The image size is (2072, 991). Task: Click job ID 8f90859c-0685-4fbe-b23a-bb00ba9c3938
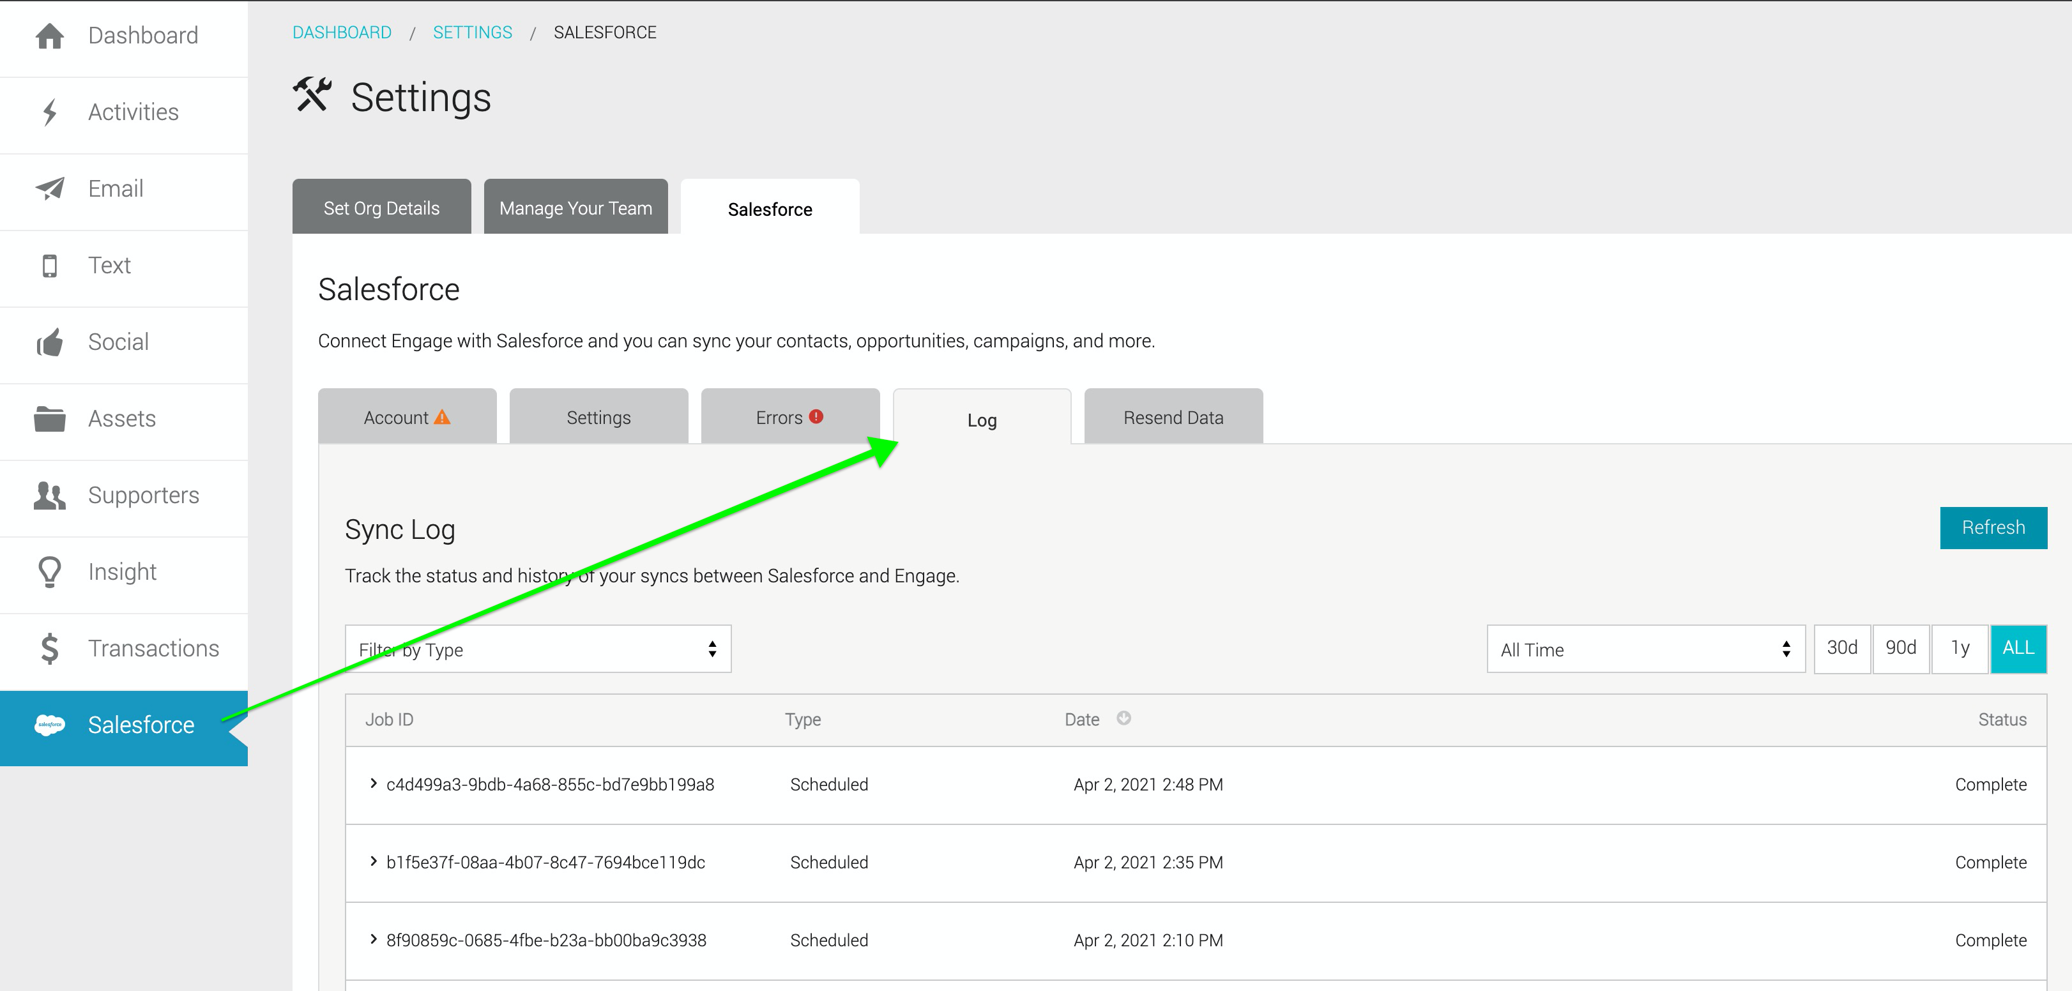(x=546, y=941)
